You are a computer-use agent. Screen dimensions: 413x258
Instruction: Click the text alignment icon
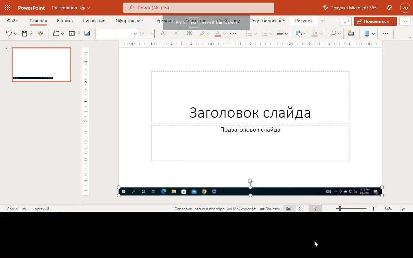(x=280, y=33)
